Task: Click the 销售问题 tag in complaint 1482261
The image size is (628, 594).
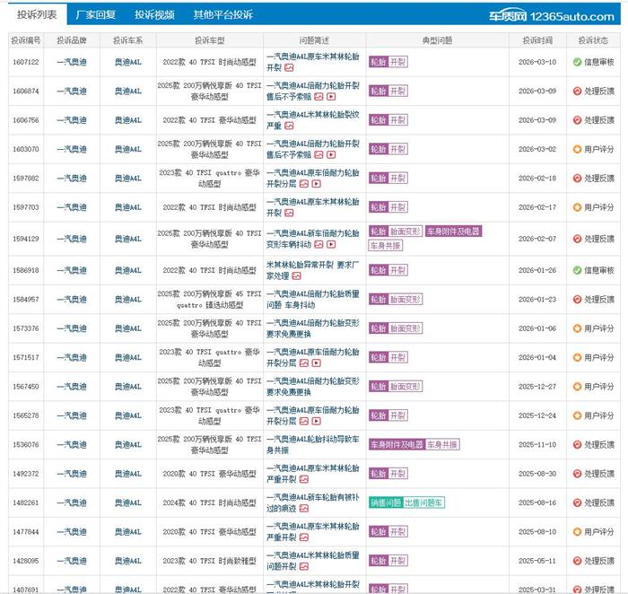Action: coord(385,502)
